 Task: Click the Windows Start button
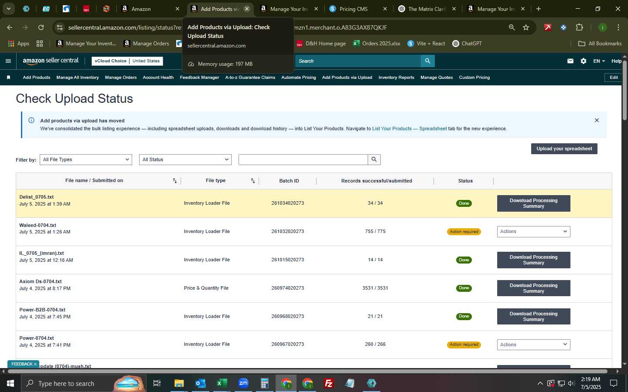click(x=10, y=383)
